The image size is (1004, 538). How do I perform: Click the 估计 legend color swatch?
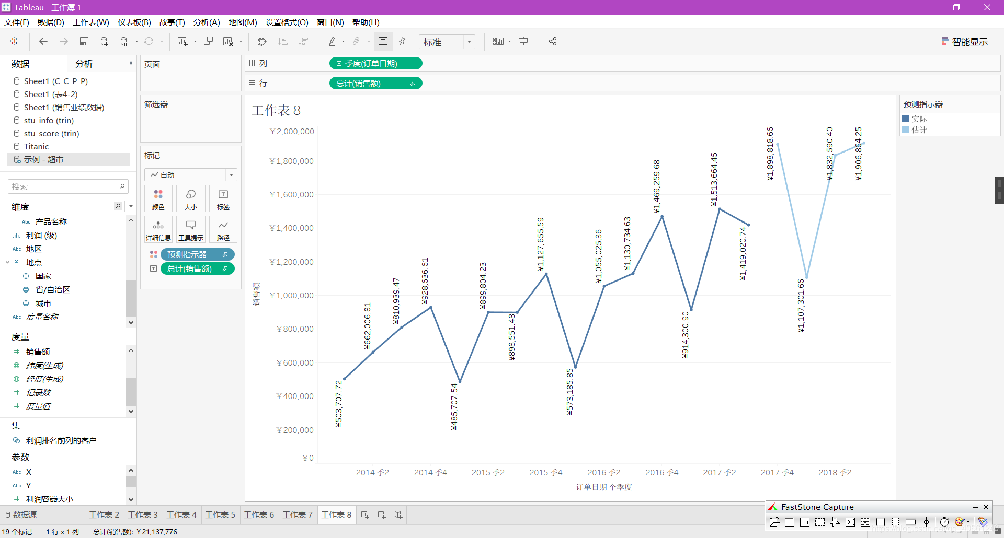coord(905,130)
